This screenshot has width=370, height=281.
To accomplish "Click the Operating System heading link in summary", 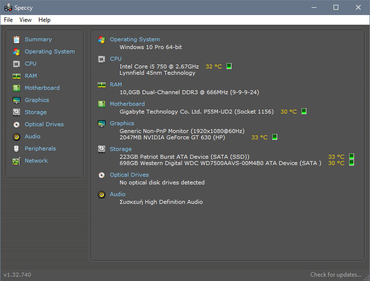I will pos(135,40).
